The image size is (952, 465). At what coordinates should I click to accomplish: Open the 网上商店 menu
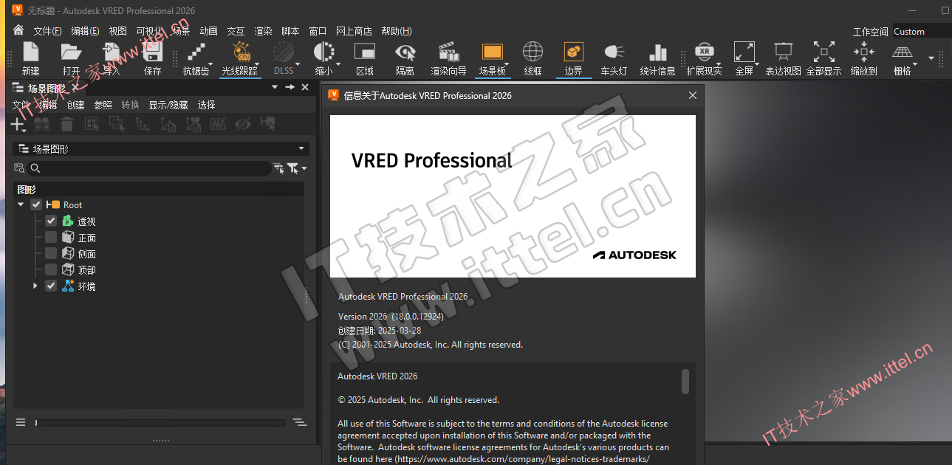pyautogui.click(x=354, y=31)
